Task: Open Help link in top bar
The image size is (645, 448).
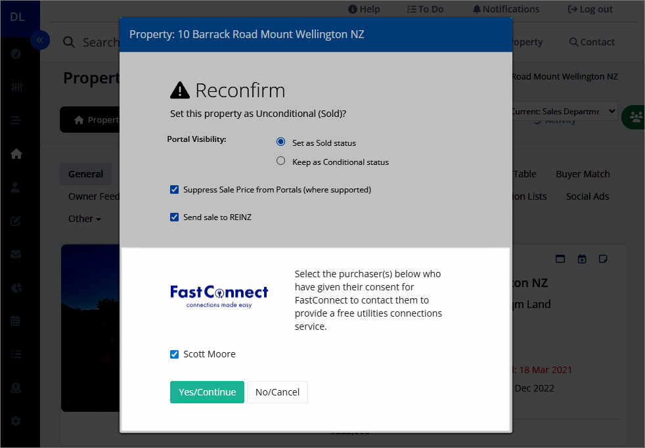Action: [x=364, y=9]
